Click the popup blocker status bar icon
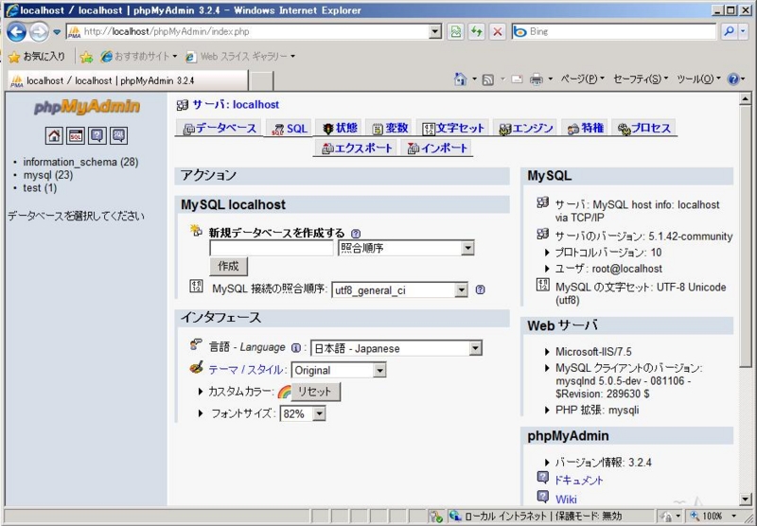Screen dimensions: 757x526 435,516
